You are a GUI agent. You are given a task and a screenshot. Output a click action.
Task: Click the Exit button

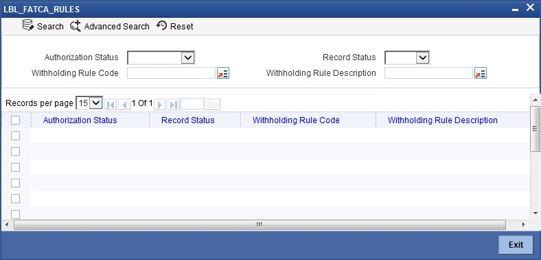pyautogui.click(x=516, y=244)
